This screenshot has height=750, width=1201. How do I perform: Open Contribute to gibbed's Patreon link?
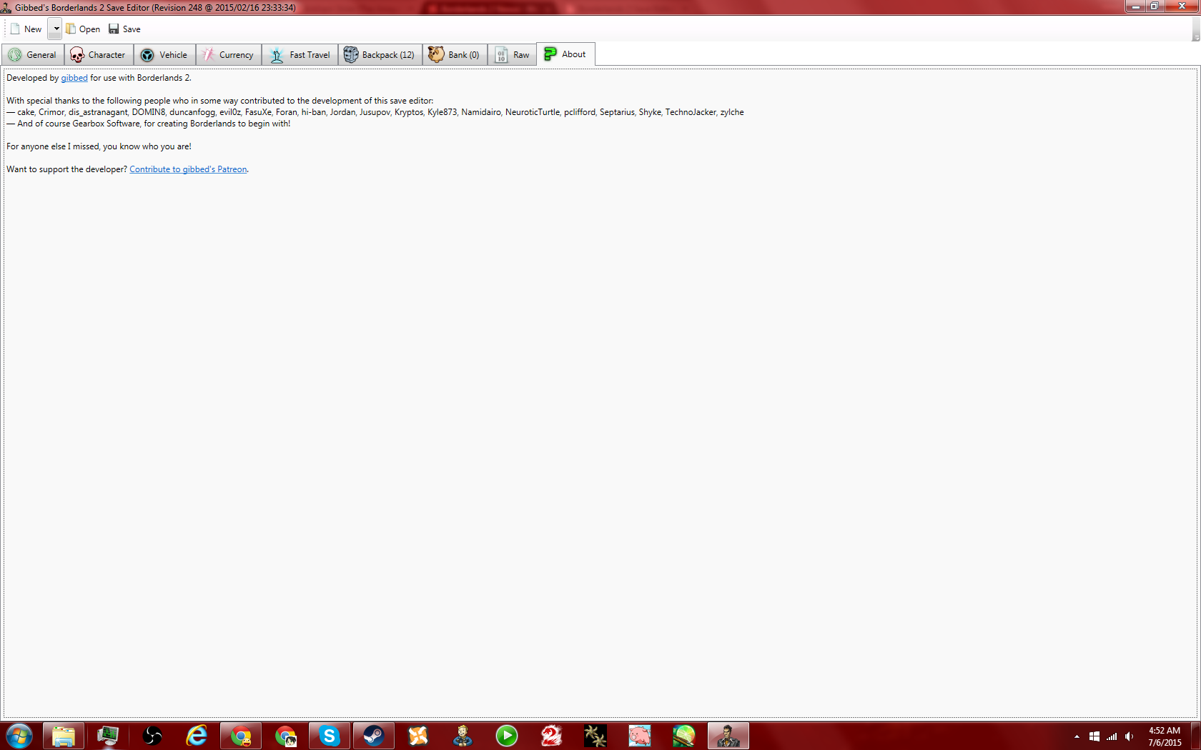tap(188, 169)
